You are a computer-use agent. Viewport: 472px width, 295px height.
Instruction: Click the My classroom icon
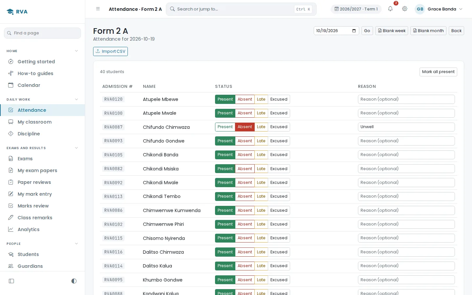point(11,122)
